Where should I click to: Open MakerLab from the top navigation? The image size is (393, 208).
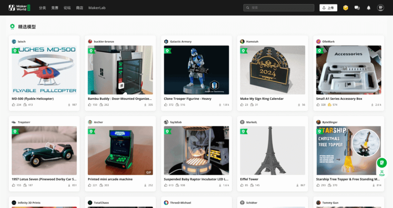(x=97, y=8)
